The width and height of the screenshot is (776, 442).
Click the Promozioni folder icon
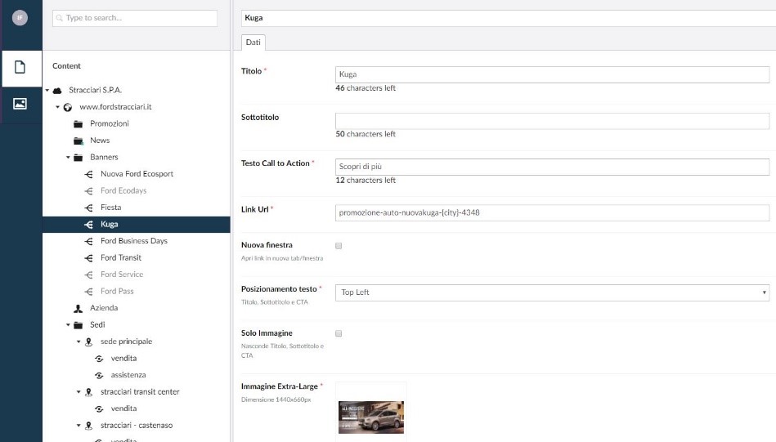click(78, 123)
